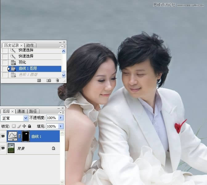Viewport: 207px width, 185px height.
Task: Select the black layer mask thumbnail of 曲线 1
Action: (x=26, y=136)
